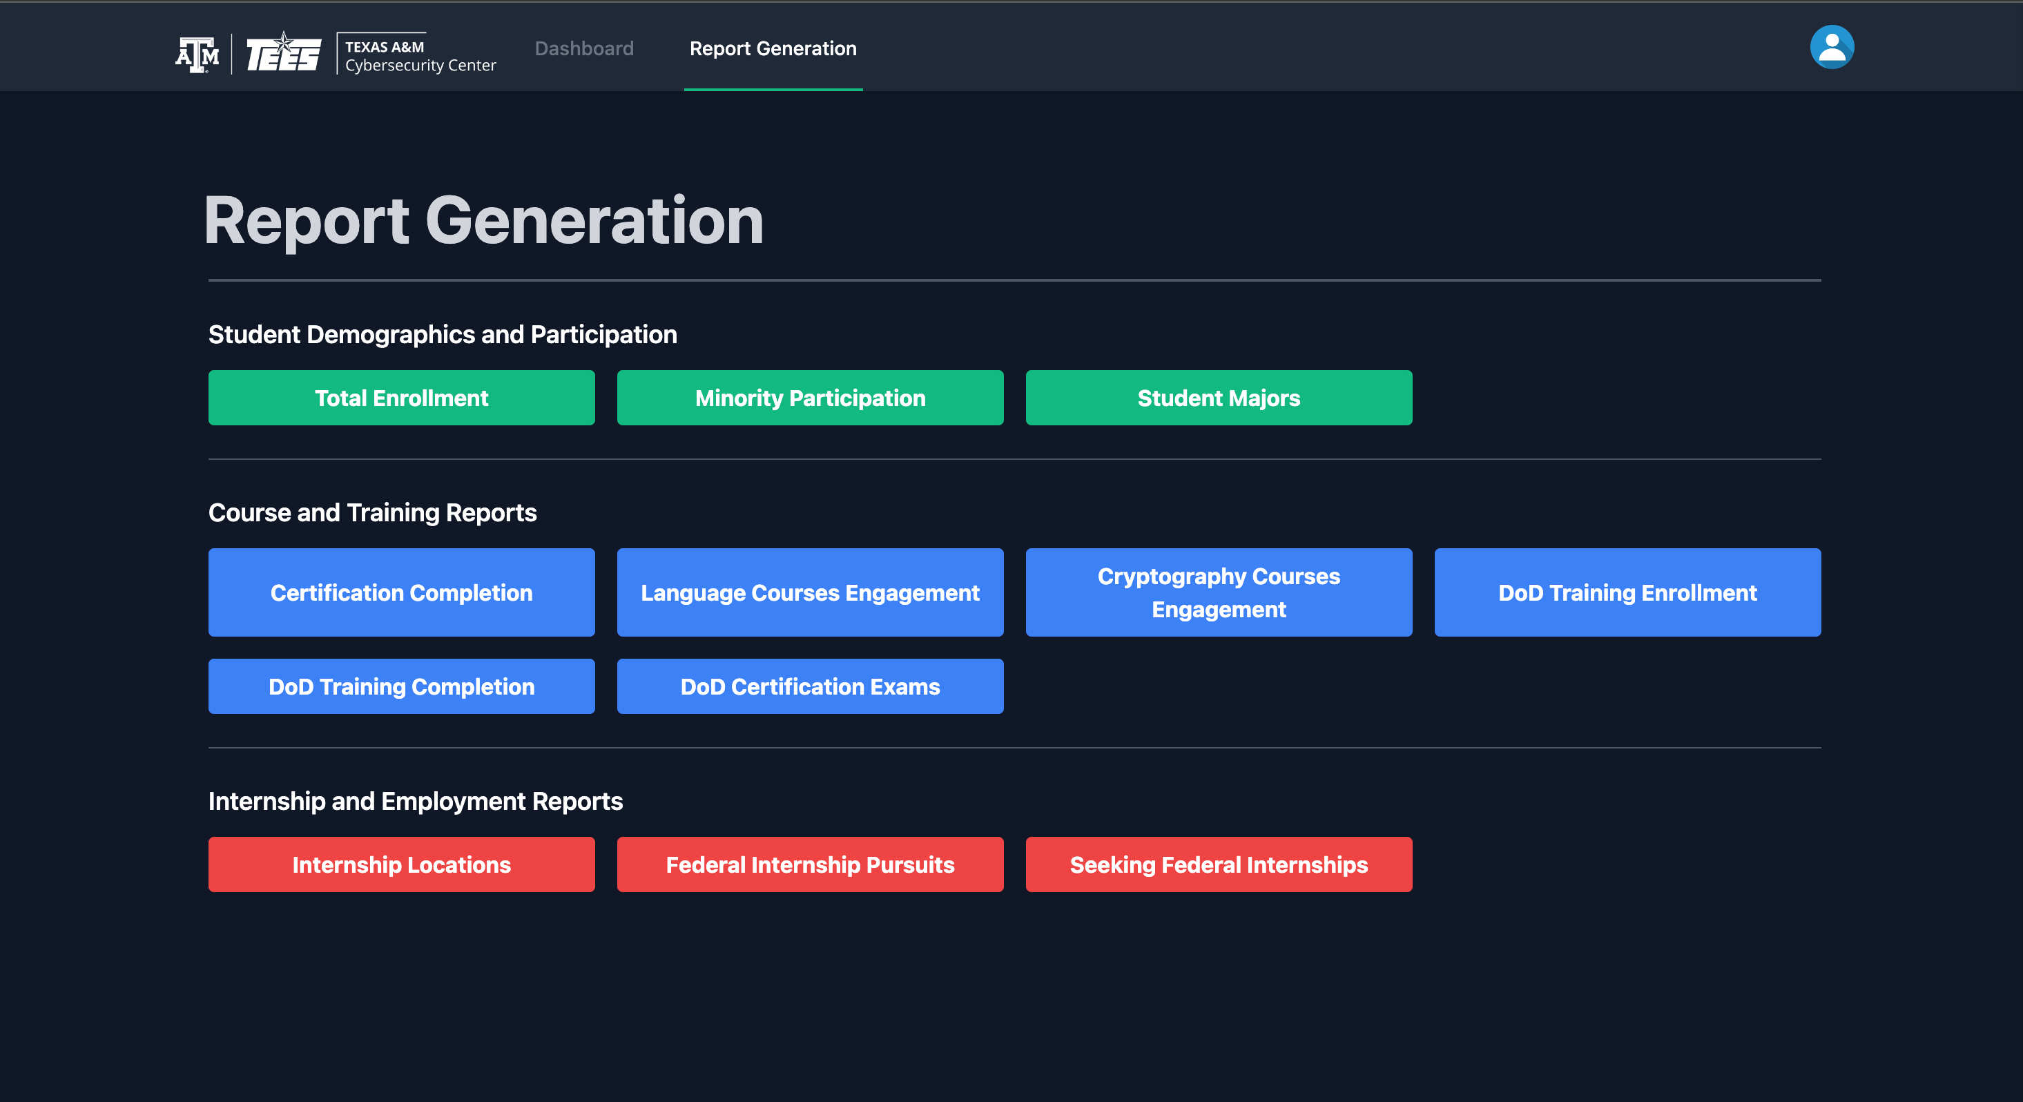Viewport: 2023px width, 1102px height.
Task: Select Language Courses Engagement report
Action: coord(810,592)
